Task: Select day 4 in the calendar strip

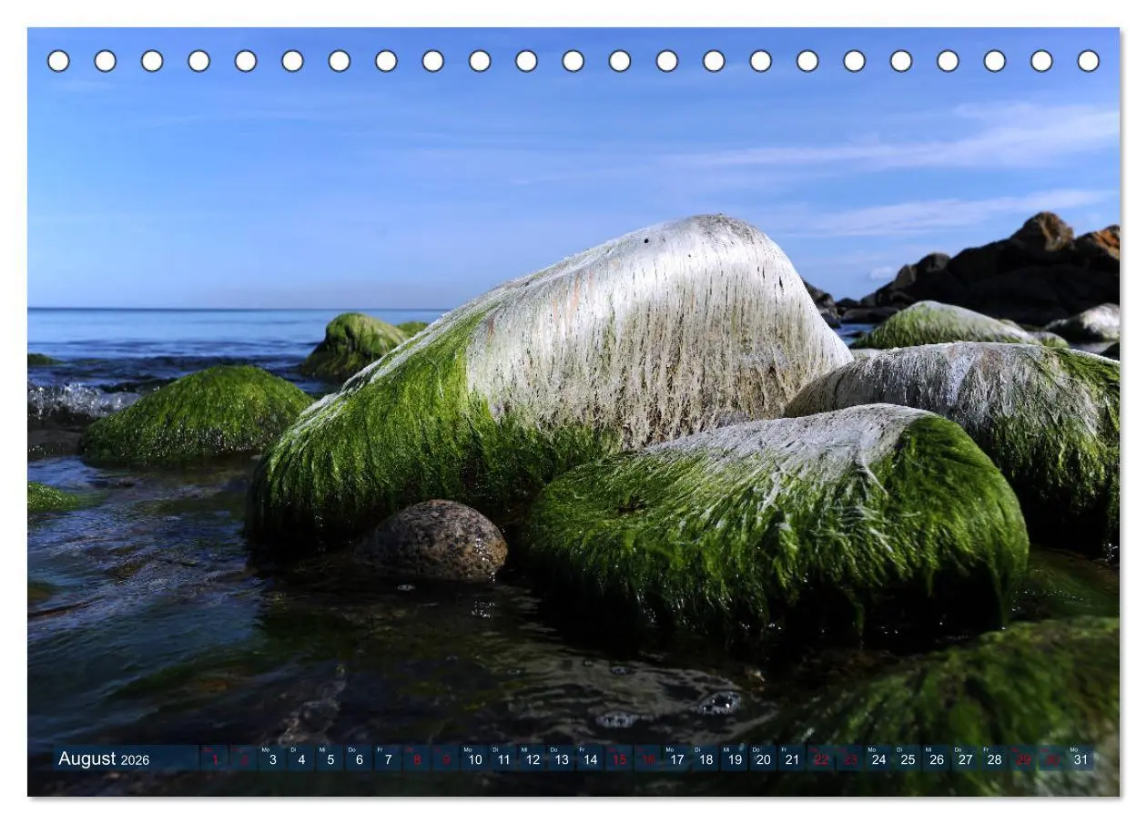Action: tap(301, 758)
